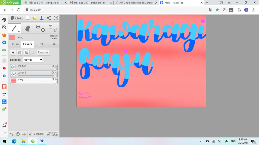
Task: Open Word from the taskbar
Action: click(42, 141)
